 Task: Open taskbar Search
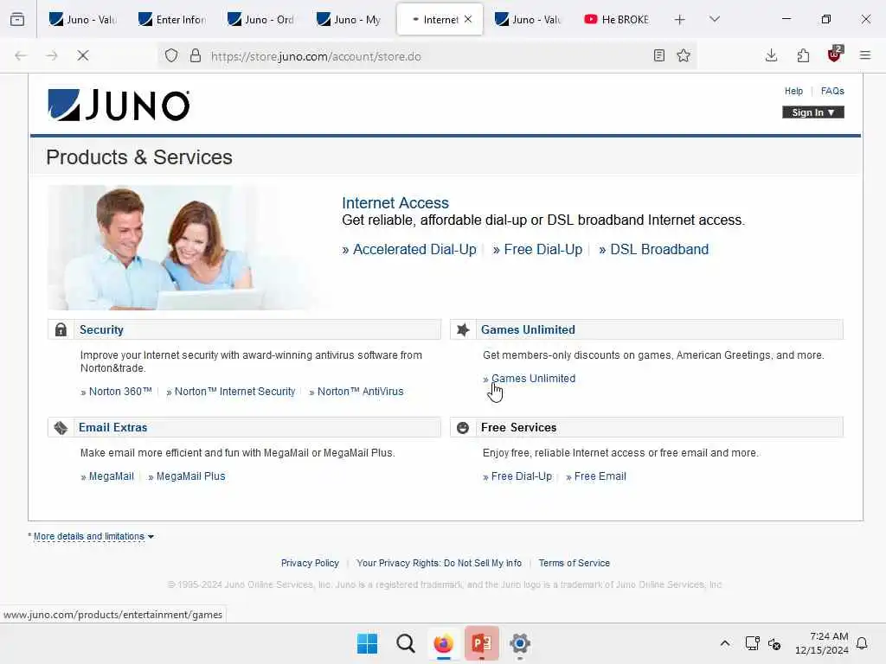point(406,643)
